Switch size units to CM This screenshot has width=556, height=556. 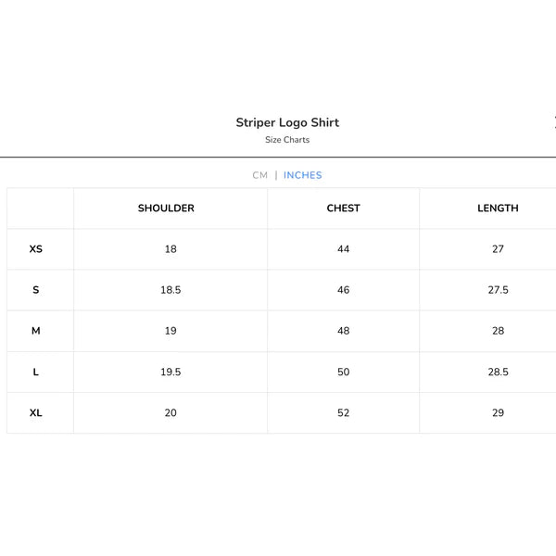point(259,175)
